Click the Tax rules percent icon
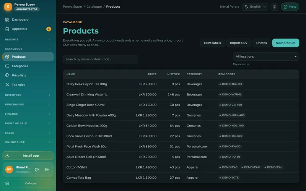Viewport: 306px width, 191px height. 7,85
